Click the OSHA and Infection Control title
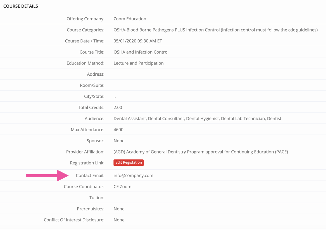The image size is (328, 230). pyautogui.click(x=141, y=52)
